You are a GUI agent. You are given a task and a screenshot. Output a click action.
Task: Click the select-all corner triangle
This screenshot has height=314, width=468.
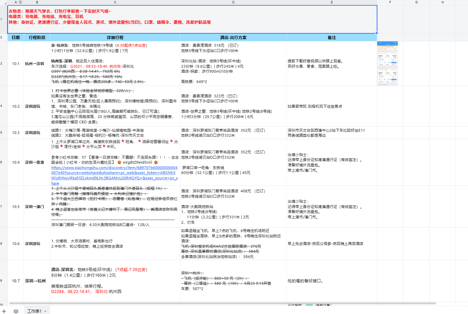tap(4, 2)
